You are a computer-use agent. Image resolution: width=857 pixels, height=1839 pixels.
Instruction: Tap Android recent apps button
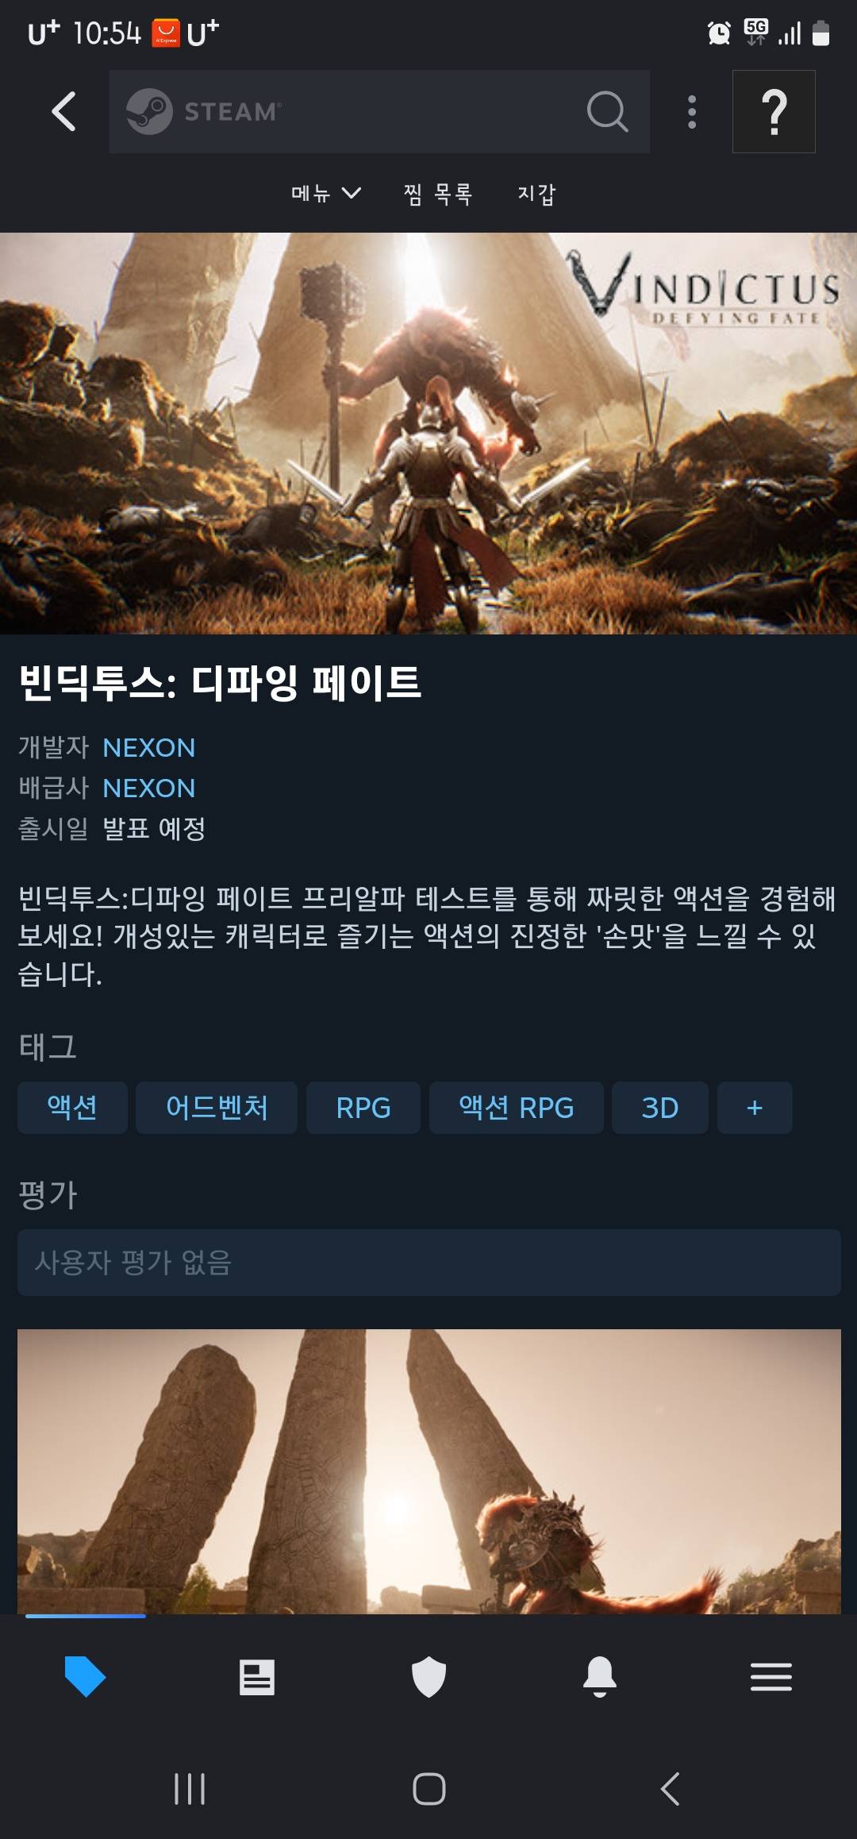[190, 1789]
